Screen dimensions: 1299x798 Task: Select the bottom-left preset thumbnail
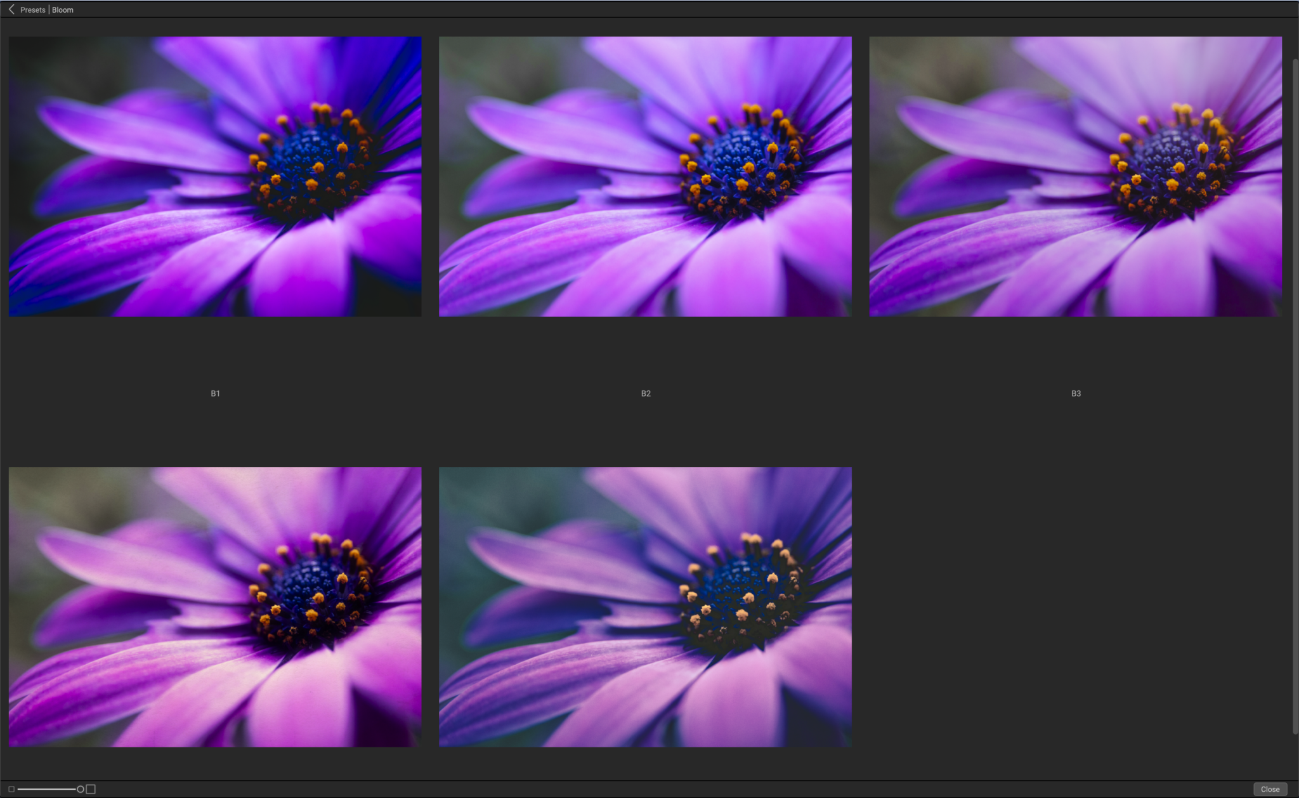tap(214, 607)
